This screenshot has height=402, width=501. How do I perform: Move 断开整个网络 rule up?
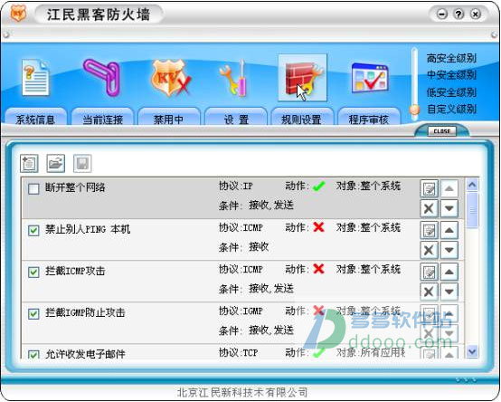pos(449,188)
